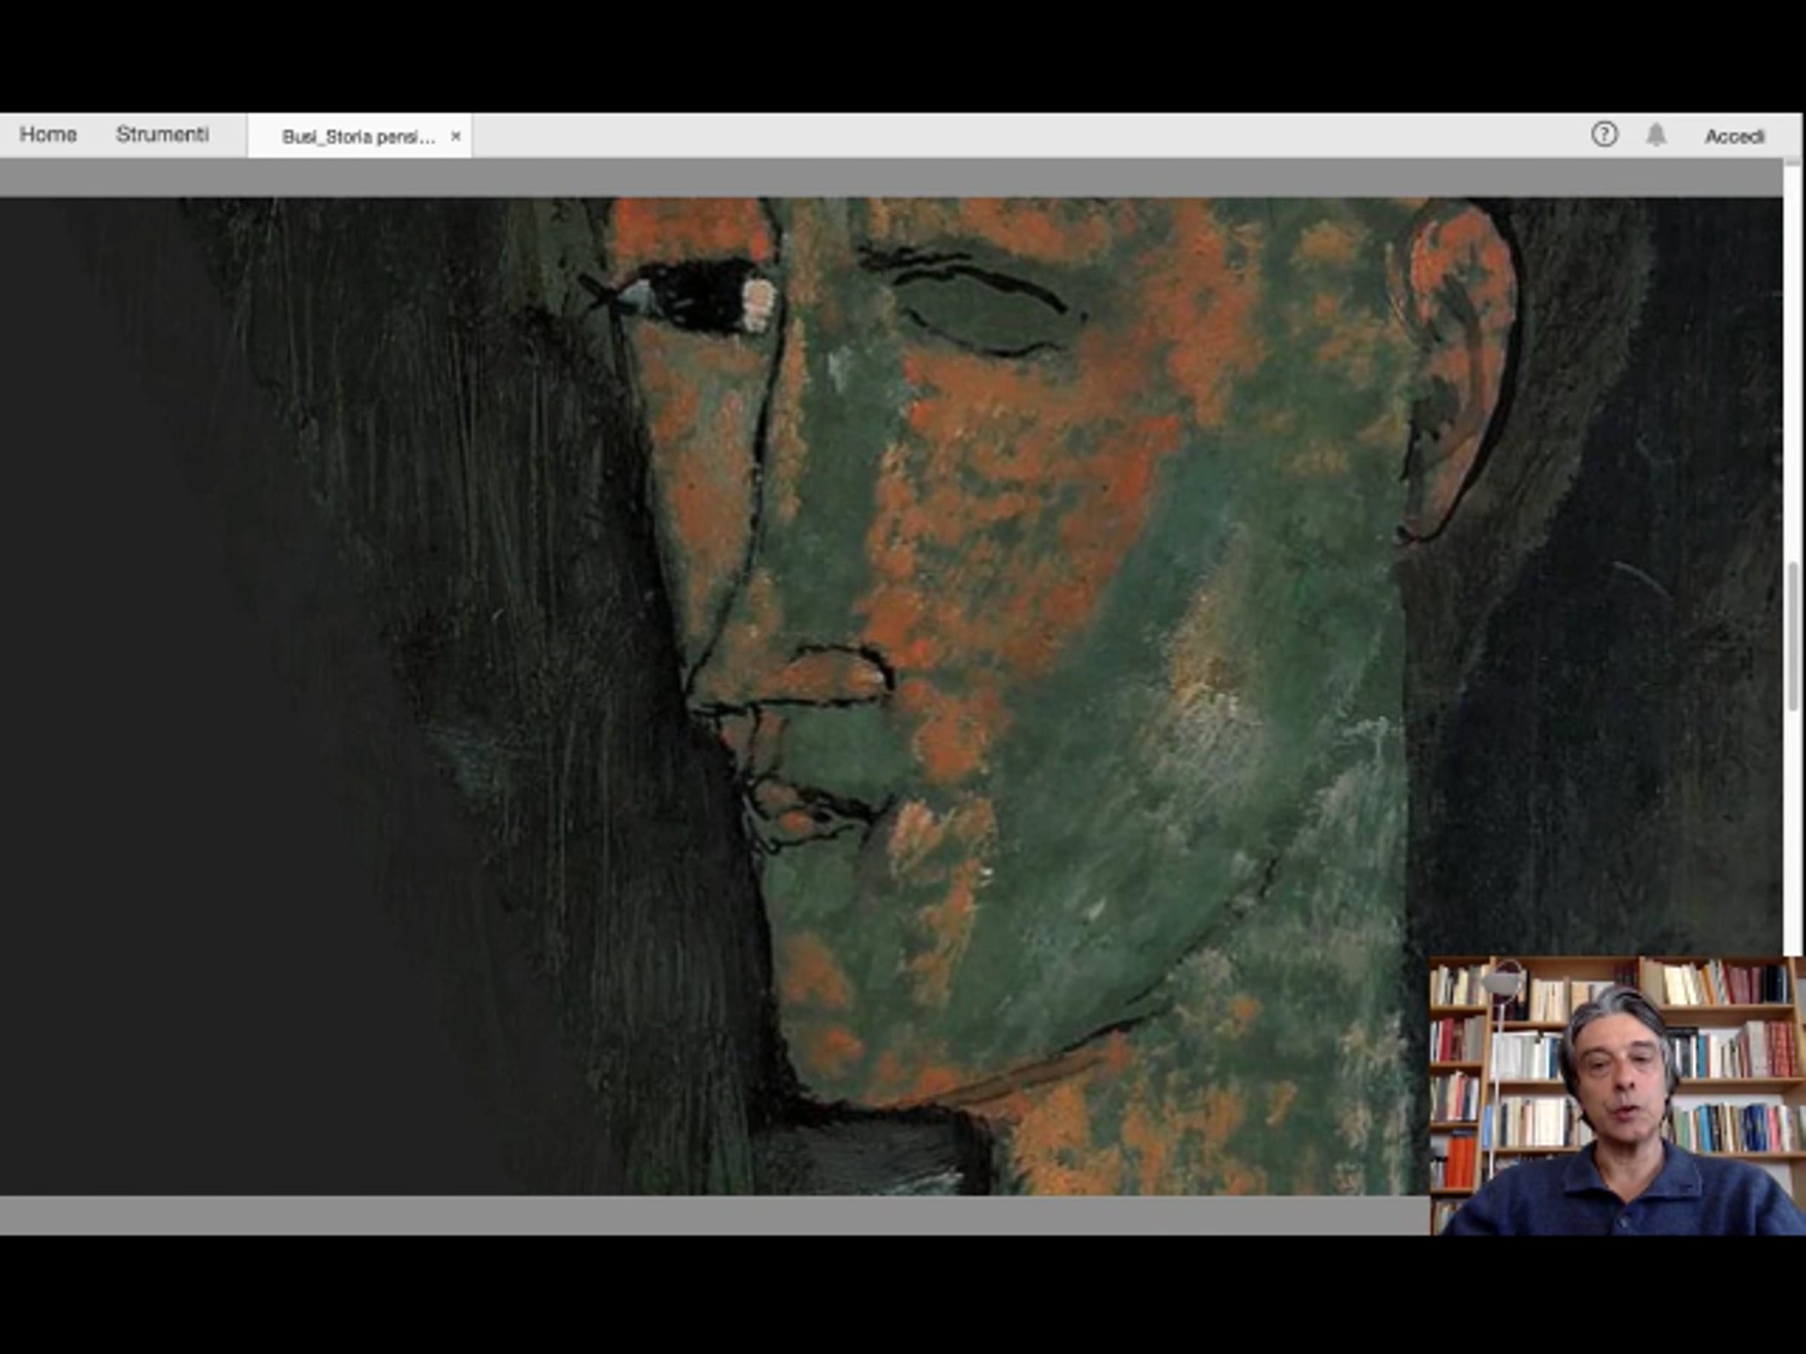Open the notifications bell icon
Image resolution: width=1806 pixels, height=1354 pixels.
coord(1655,135)
